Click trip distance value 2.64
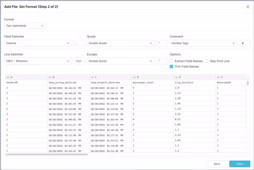254x170 pixels. click(178, 140)
